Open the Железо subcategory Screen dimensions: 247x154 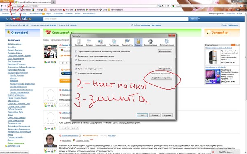pos(13,78)
